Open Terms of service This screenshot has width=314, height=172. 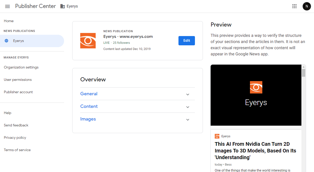pyautogui.click(x=17, y=150)
